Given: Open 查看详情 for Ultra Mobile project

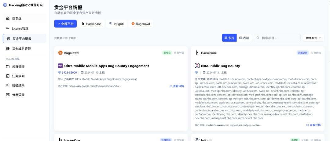Looking at the screenshot, I should [x=177, y=86].
